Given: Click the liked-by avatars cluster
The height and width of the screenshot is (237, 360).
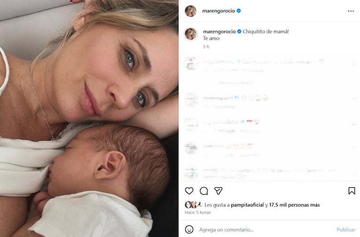Looking at the screenshot, I should coord(193,205).
